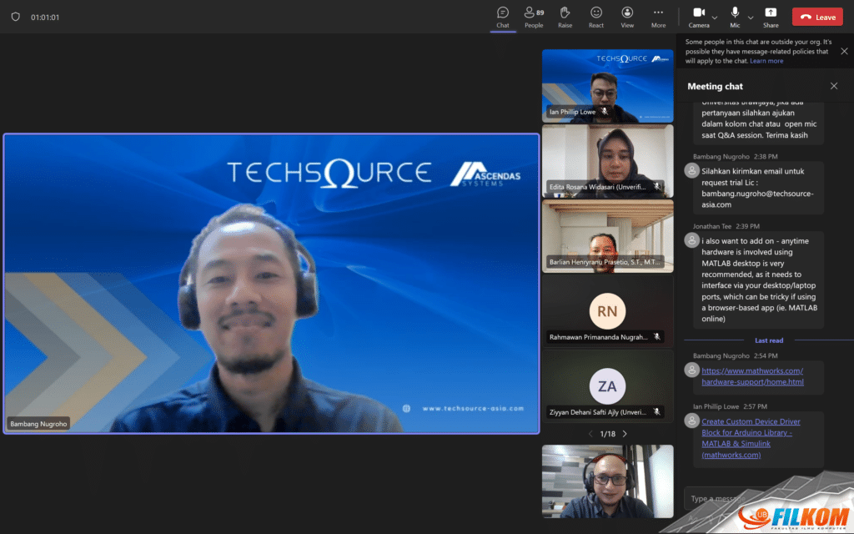Go to previous participant page
Viewport: 854px width, 534px height.
click(x=590, y=434)
